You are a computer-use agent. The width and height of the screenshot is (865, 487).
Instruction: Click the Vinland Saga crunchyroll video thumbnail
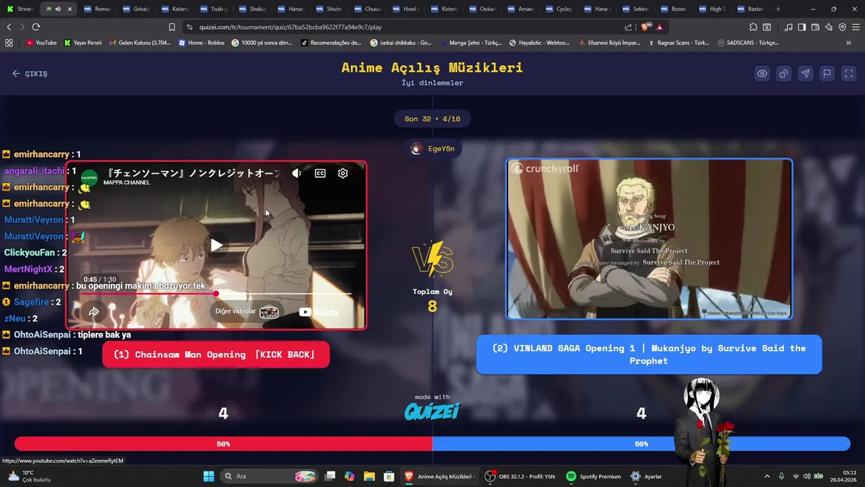[649, 239]
